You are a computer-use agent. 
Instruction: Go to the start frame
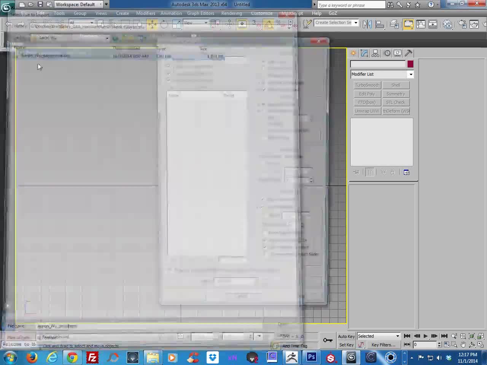coord(407,336)
